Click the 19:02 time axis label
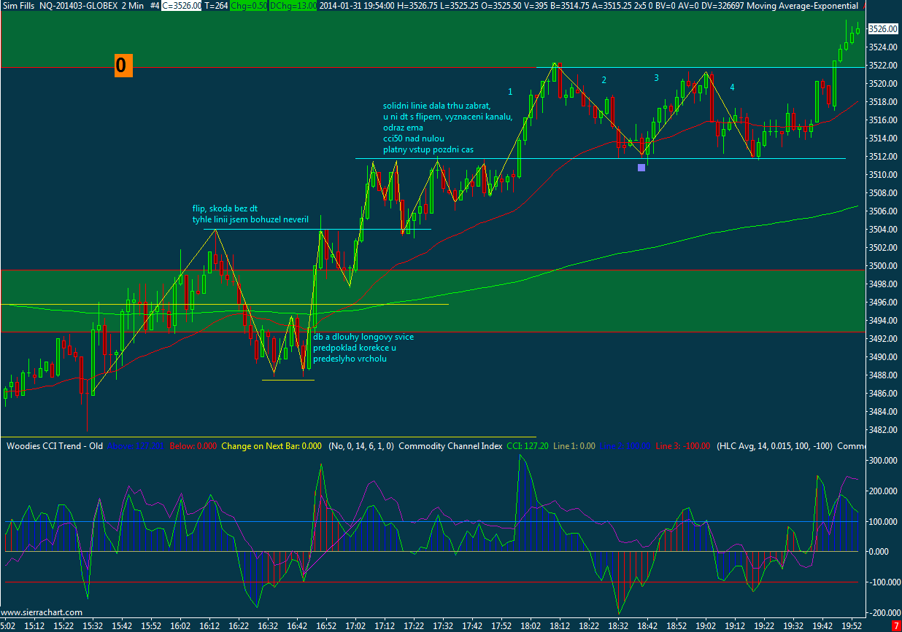 (706, 626)
